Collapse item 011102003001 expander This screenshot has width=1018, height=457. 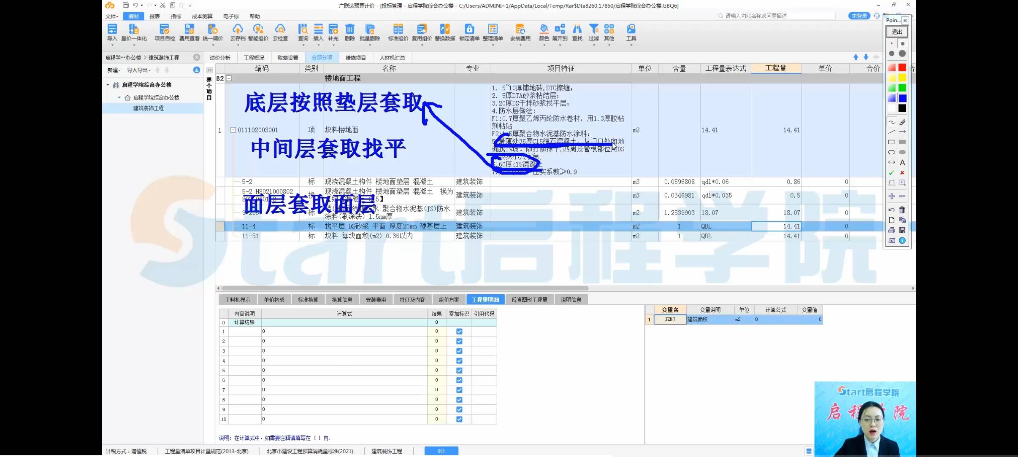pos(233,130)
